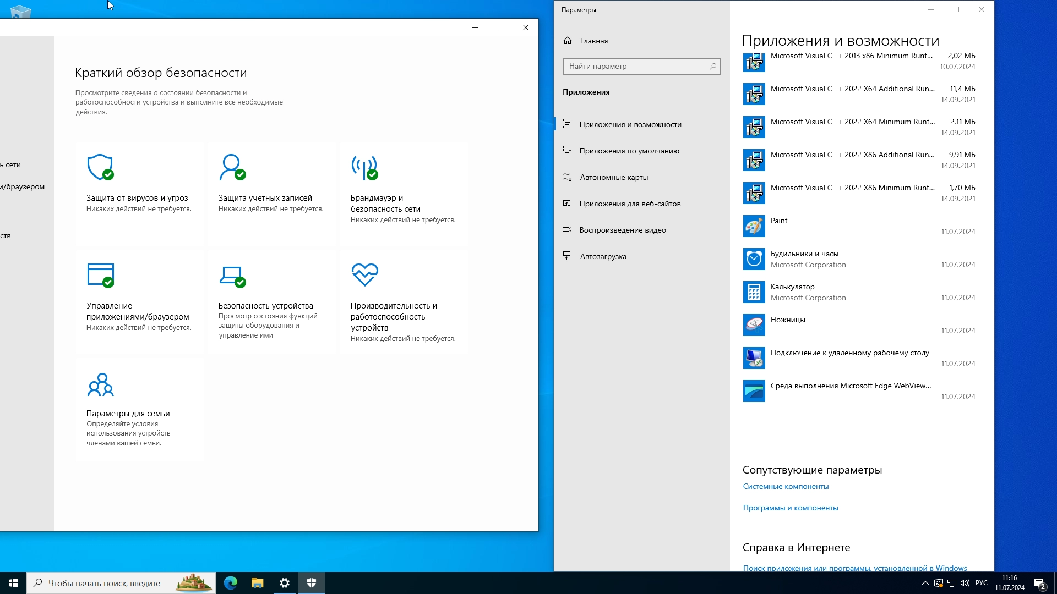
Task: Select the Alarms and Clock app icon
Action: pyautogui.click(x=754, y=259)
